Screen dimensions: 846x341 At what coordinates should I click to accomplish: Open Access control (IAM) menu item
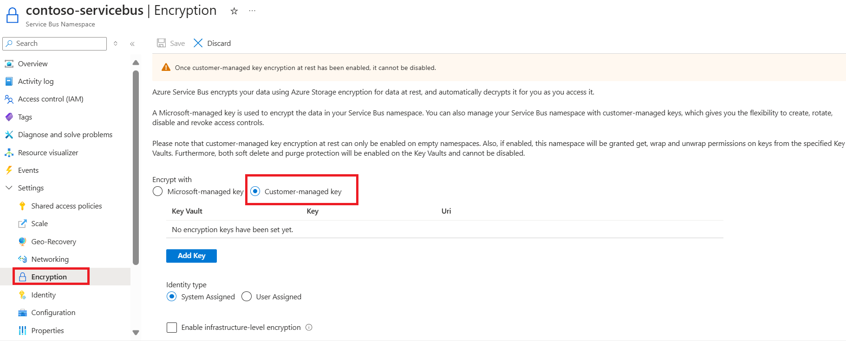[51, 99]
